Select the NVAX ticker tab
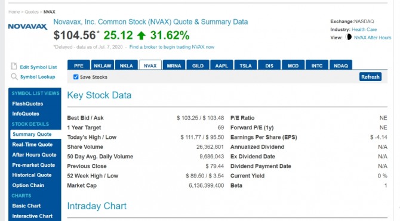 (x=150, y=65)
